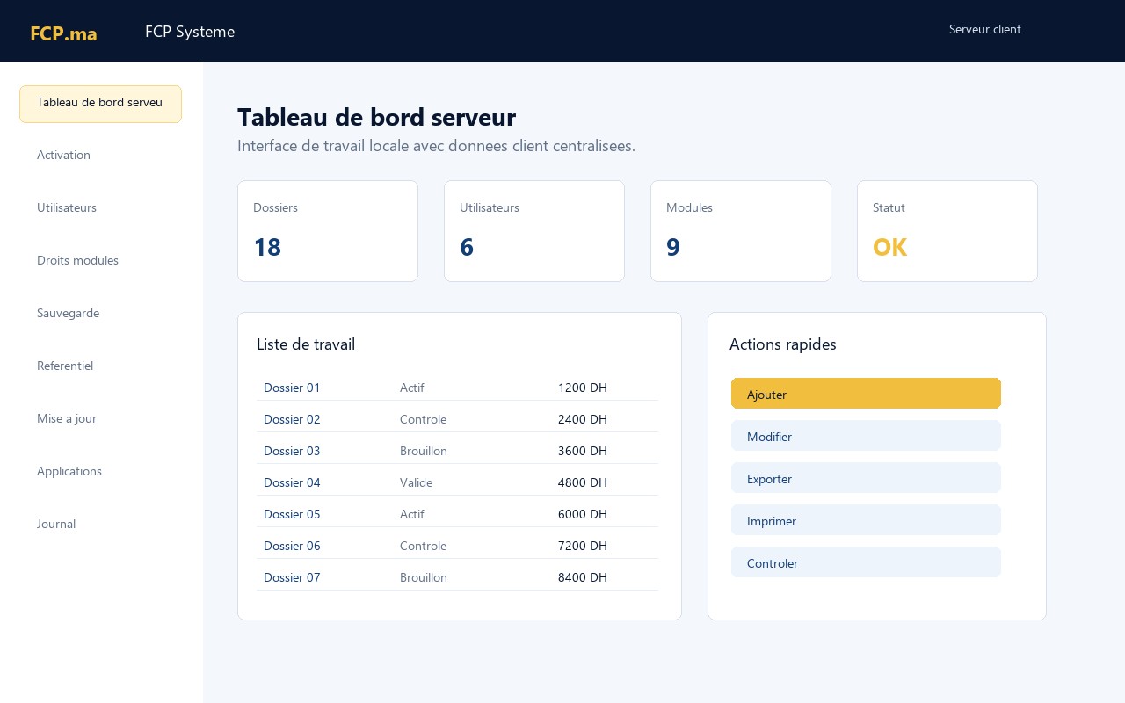The height and width of the screenshot is (703, 1125).
Task: Click the 3600 DH amount
Action: pos(583,451)
